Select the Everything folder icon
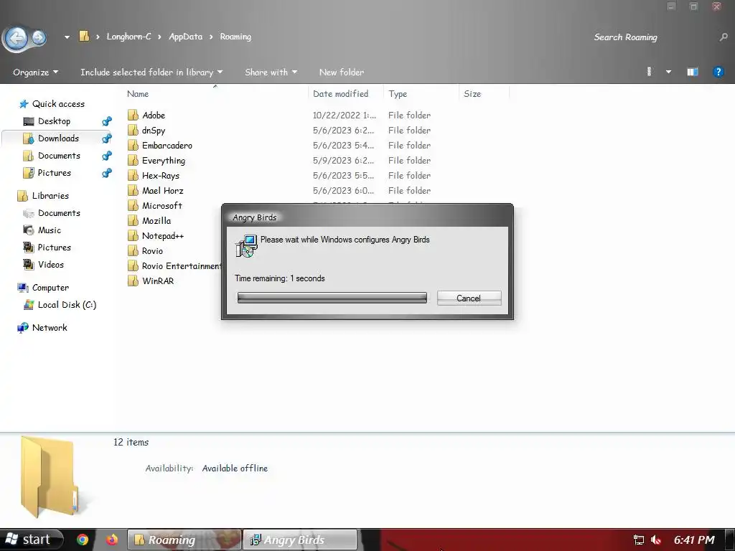 133,160
